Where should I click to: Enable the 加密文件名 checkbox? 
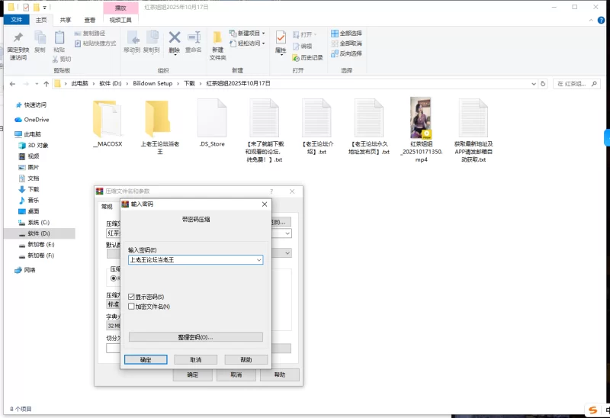coord(132,306)
